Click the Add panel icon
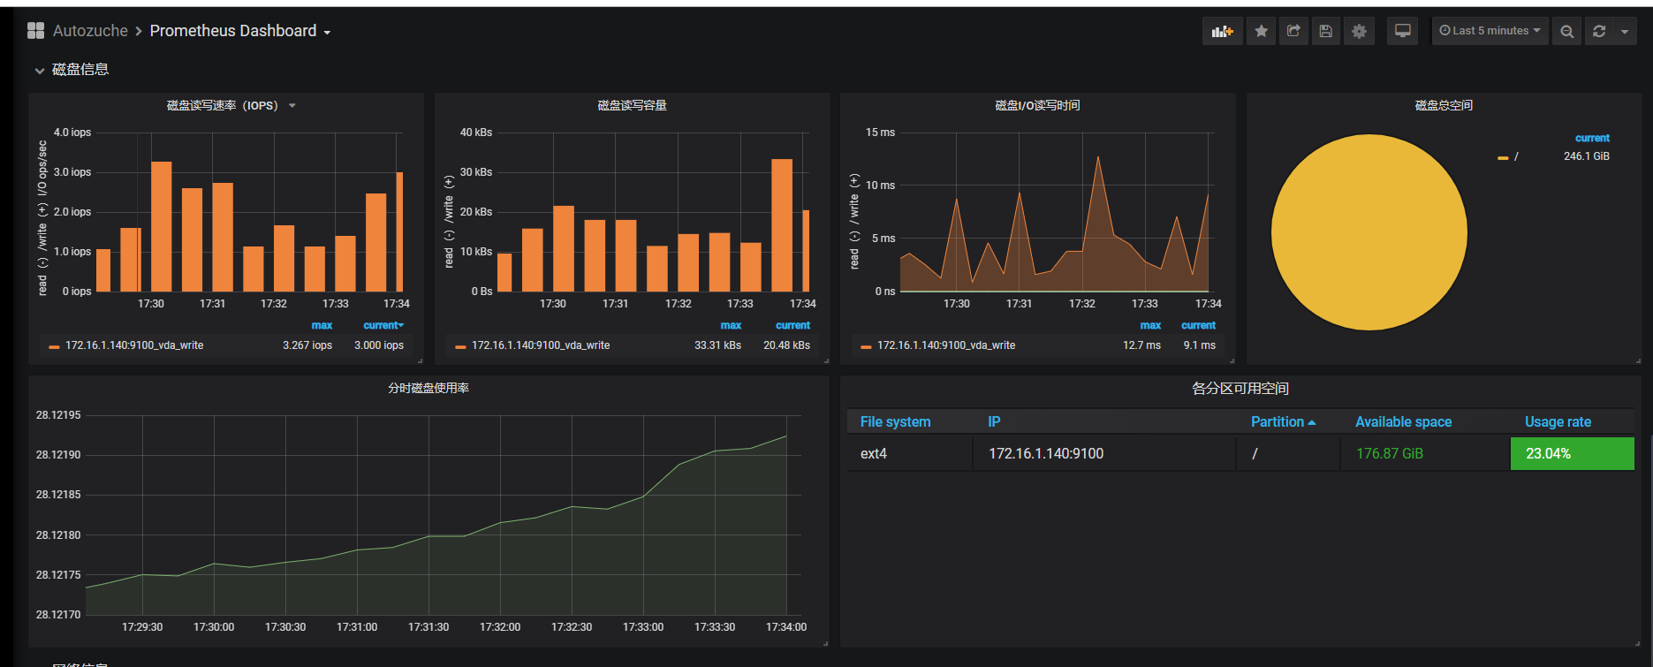1653x667 pixels. [1222, 31]
